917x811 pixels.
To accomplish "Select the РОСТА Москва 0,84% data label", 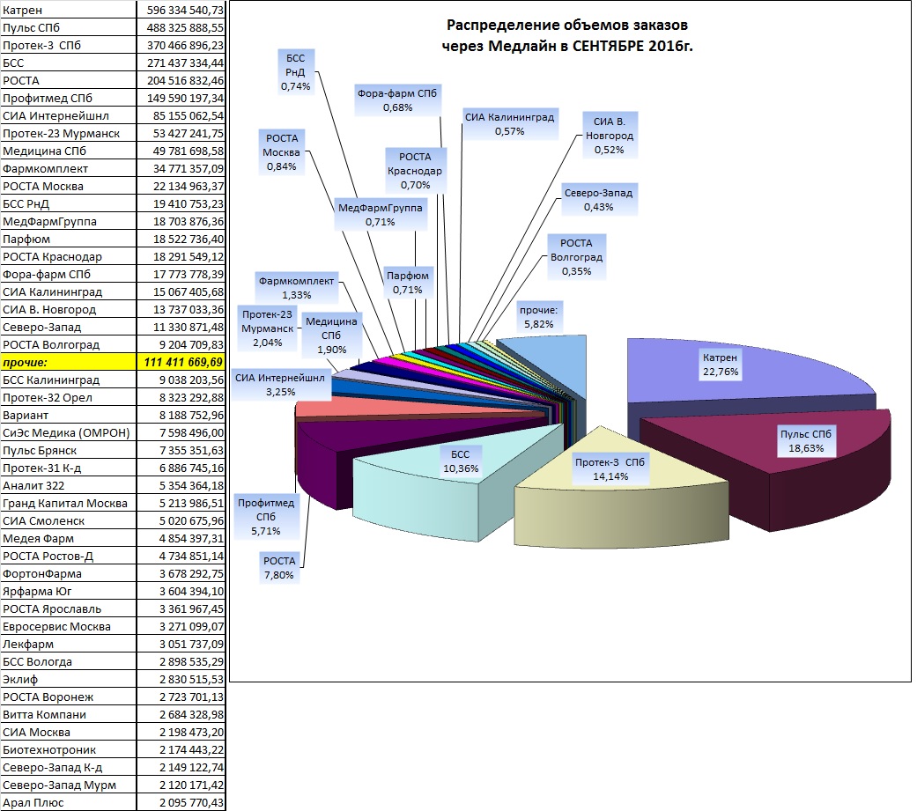I will click(x=282, y=152).
